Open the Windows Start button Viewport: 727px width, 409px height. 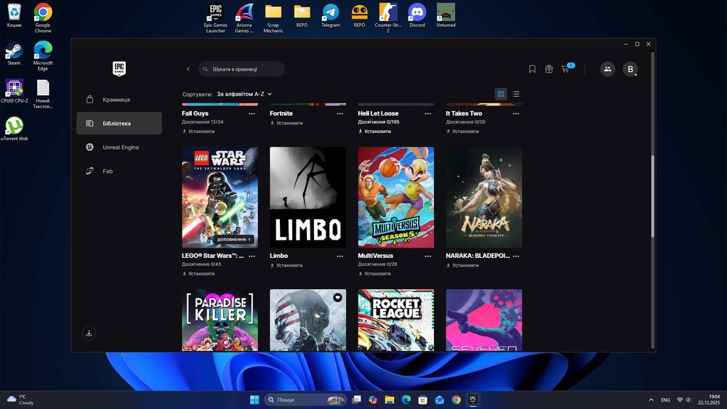254,400
